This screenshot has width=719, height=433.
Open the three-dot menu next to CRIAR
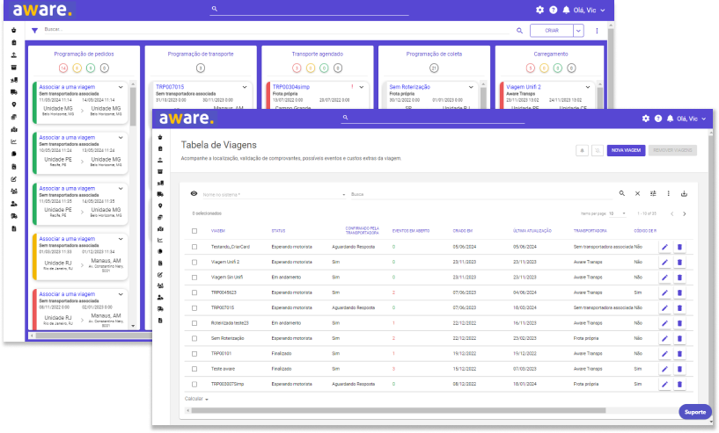[597, 31]
